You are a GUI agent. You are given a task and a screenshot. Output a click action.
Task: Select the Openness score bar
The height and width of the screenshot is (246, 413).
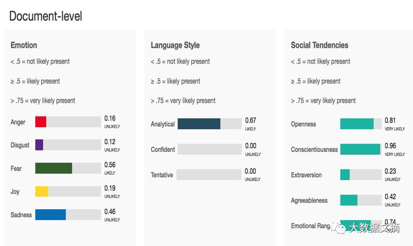[x=361, y=124]
